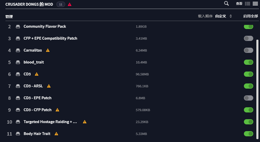The image size is (260, 142).
Task: Click the warning icon beside Targeted Hostage Raiding
Action: point(85,122)
